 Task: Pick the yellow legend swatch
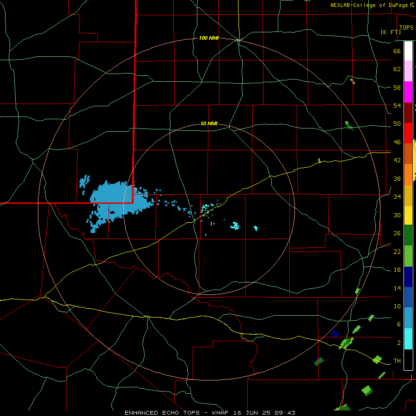pyautogui.click(x=408, y=215)
